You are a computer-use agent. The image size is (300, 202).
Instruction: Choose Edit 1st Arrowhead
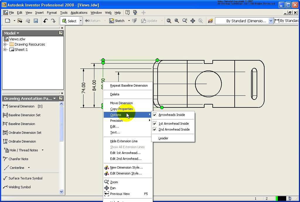point(128,153)
